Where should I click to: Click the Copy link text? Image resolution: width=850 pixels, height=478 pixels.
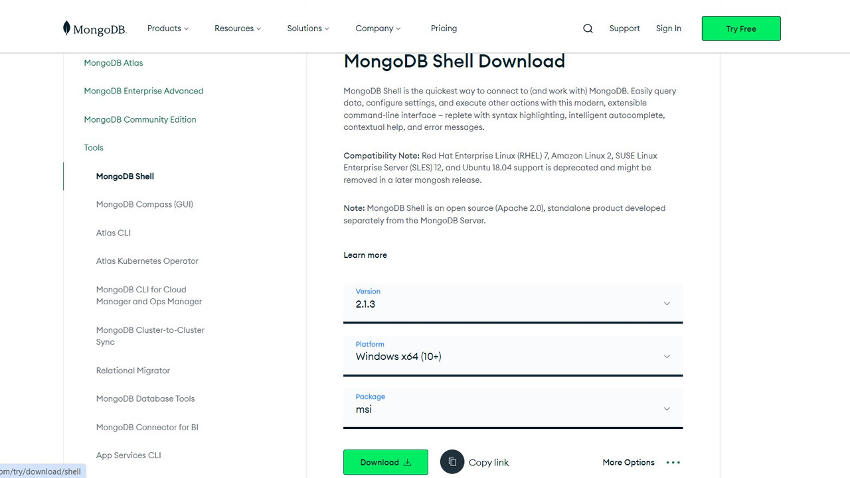click(x=489, y=463)
